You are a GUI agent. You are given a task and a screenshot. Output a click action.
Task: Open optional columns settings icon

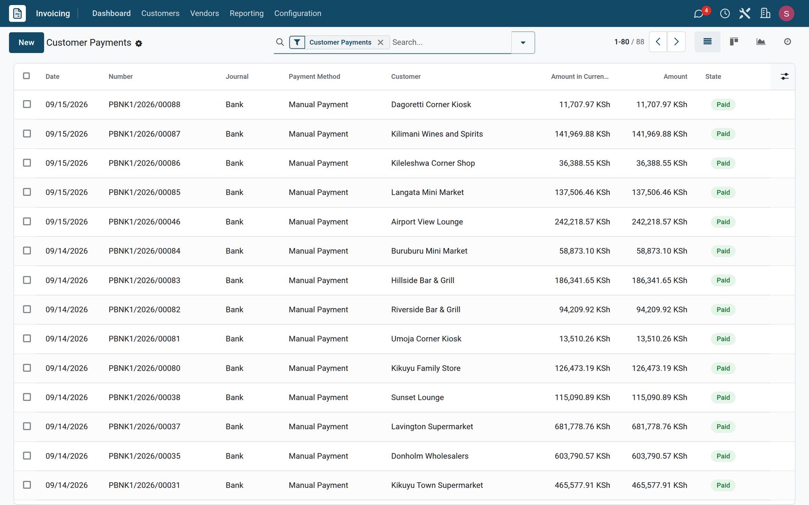(784, 77)
